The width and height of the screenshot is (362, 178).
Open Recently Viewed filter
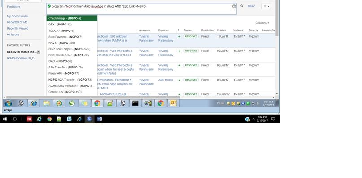[17, 28]
